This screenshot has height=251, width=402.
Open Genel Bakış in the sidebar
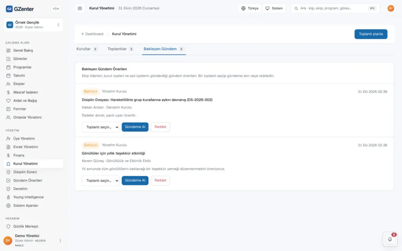point(33,51)
